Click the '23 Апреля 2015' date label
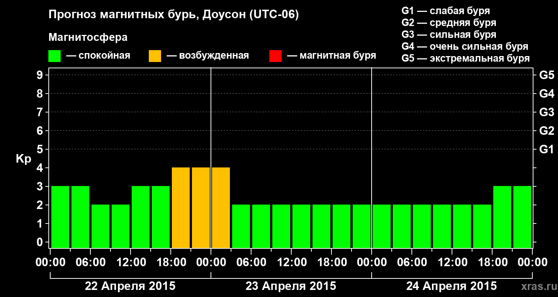Viewport: 558px width, 297px height. [291, 286]
